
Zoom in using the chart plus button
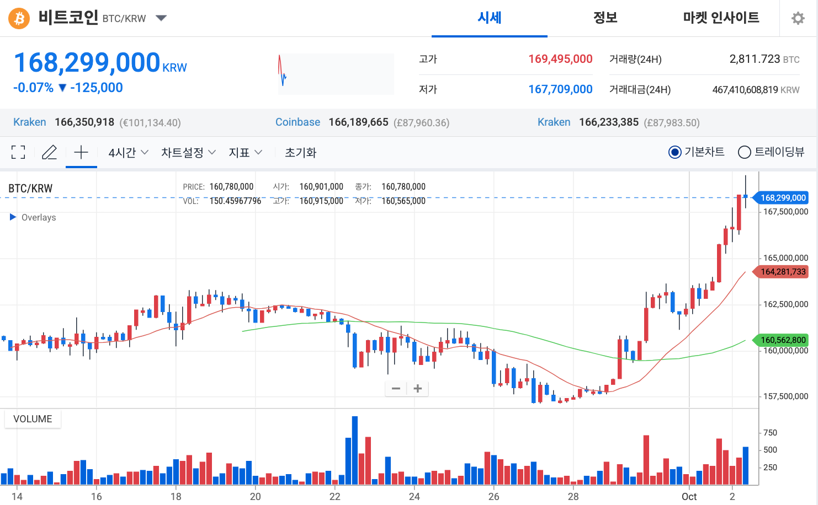click(418, 389)
